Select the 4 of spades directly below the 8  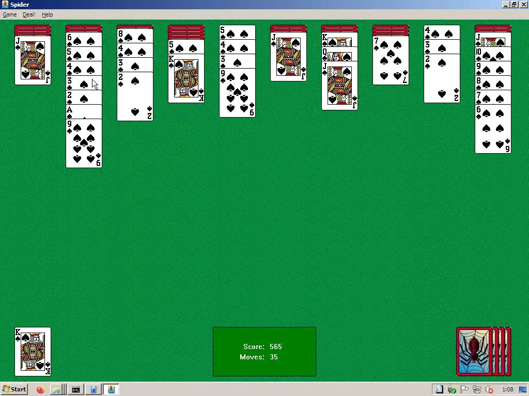click(x=135, y=51)
